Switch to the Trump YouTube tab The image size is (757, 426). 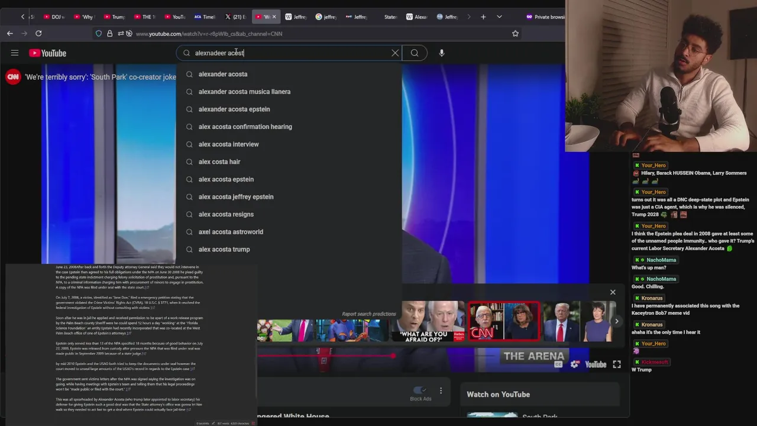(x=114, y=17)
